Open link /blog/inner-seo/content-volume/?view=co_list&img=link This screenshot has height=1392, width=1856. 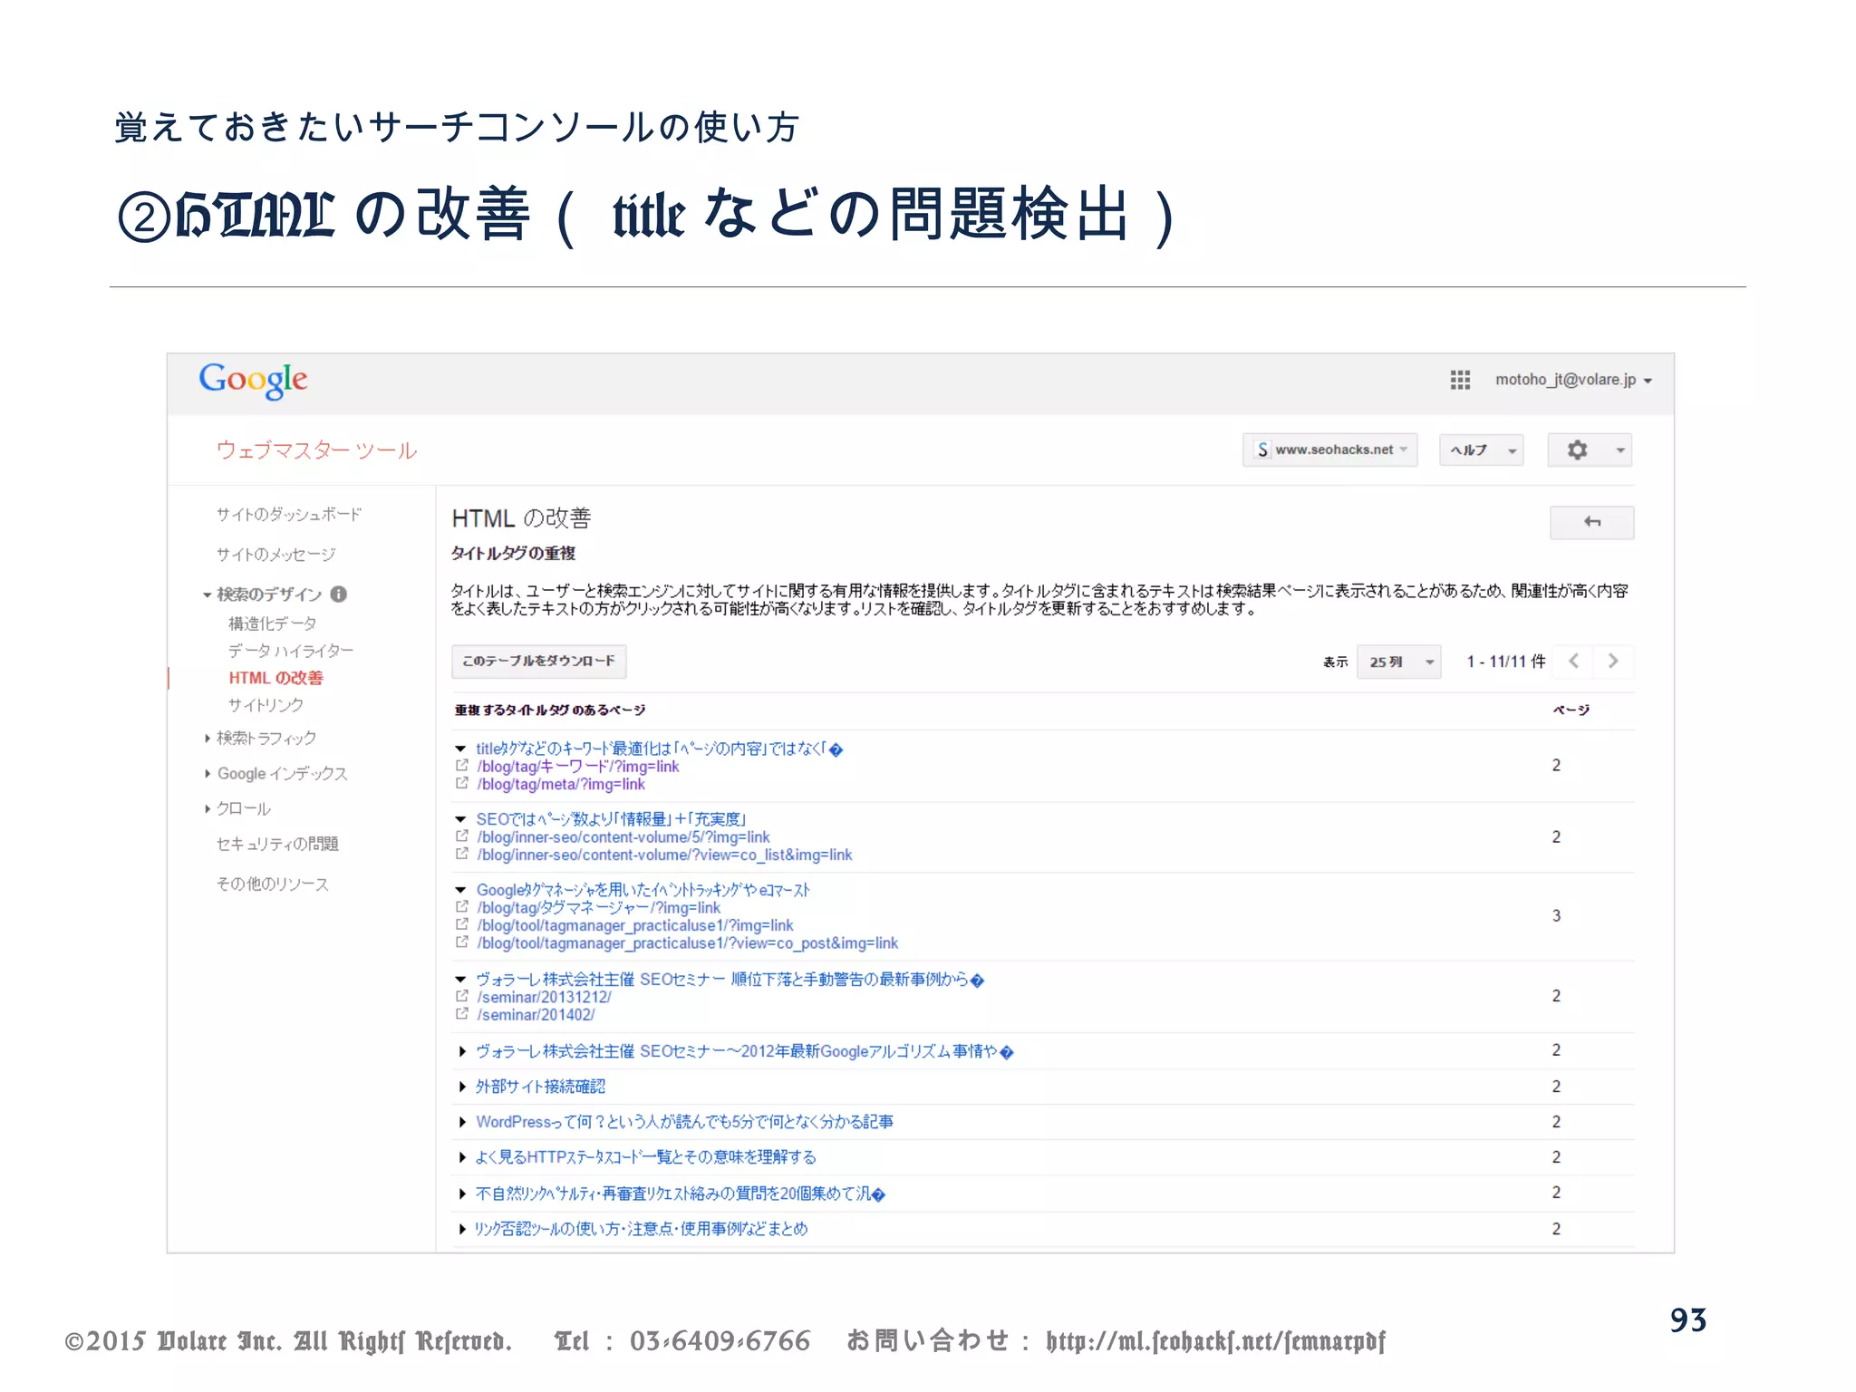coord(664,855)
